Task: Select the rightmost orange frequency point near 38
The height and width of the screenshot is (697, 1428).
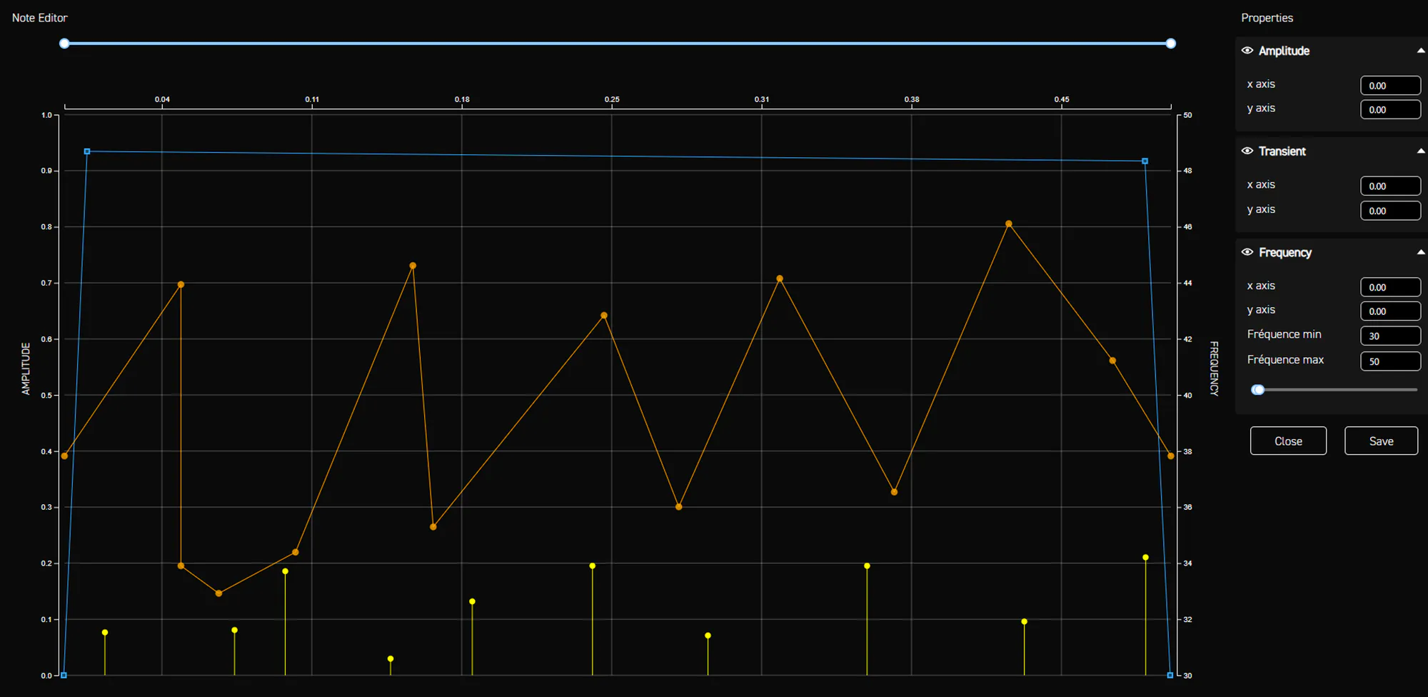Action: coord(1170,456)
